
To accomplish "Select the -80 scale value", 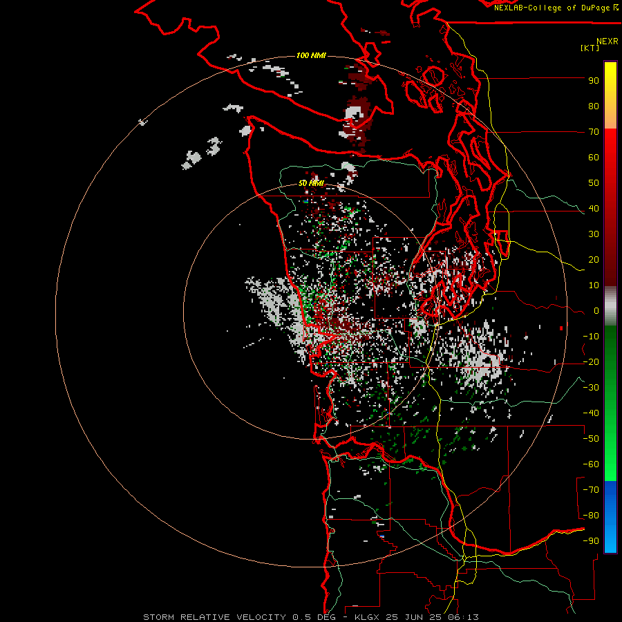I will coord(591,516).
